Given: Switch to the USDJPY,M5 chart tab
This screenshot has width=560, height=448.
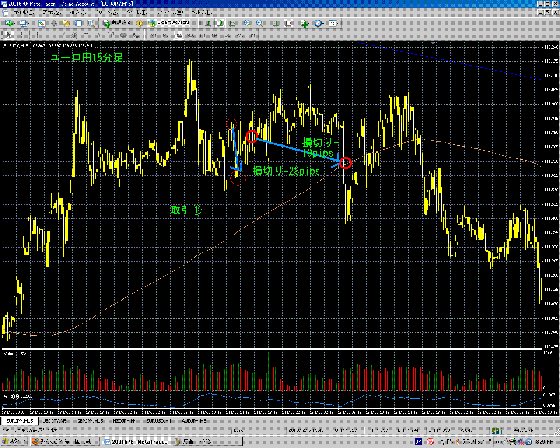Looking at the screenshot, I should point(55,421).
